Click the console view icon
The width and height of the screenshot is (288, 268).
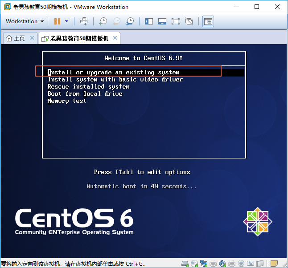[208, 21]
